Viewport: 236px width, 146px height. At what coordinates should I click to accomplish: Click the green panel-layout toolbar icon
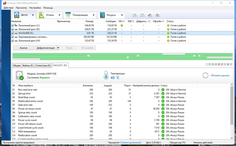pos(135,15)
